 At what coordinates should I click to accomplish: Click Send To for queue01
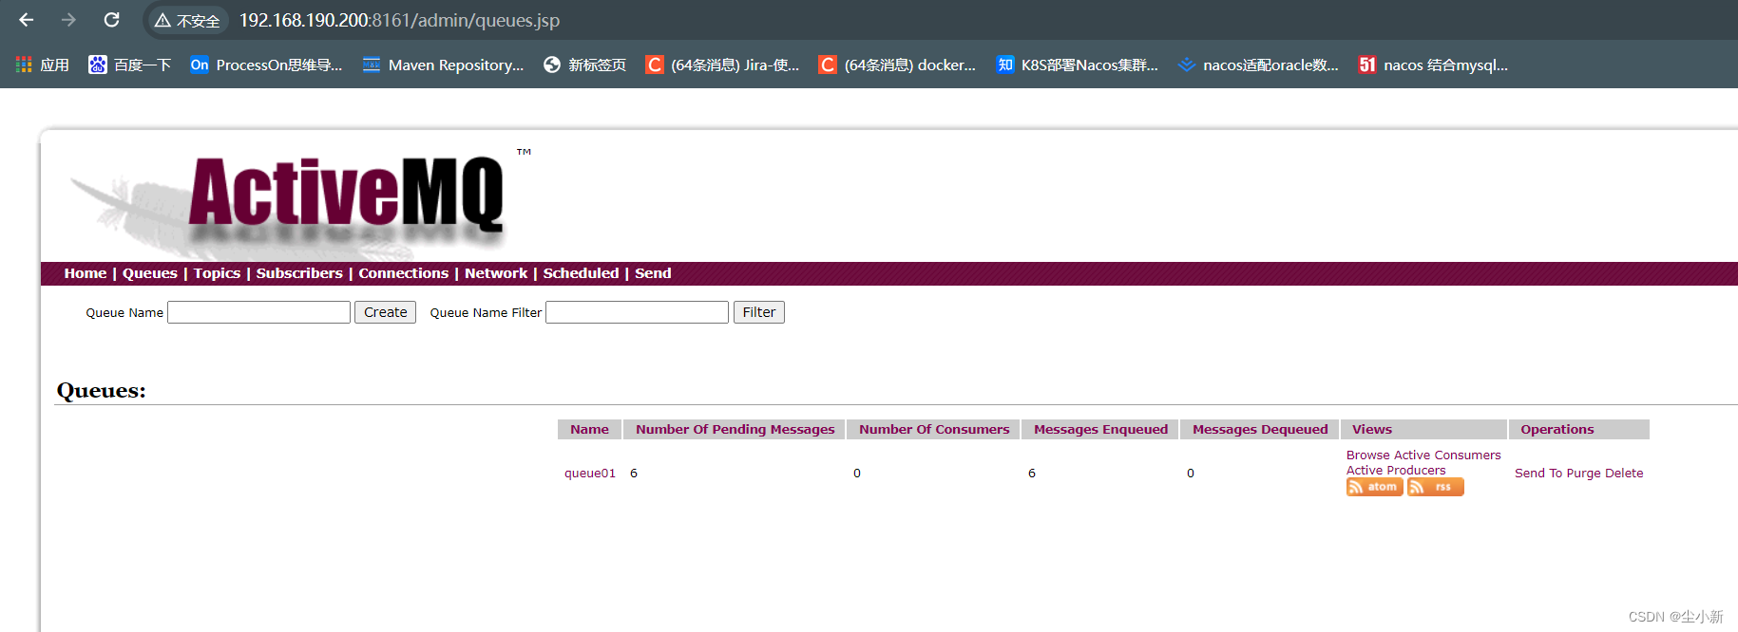click(1538, 474)
